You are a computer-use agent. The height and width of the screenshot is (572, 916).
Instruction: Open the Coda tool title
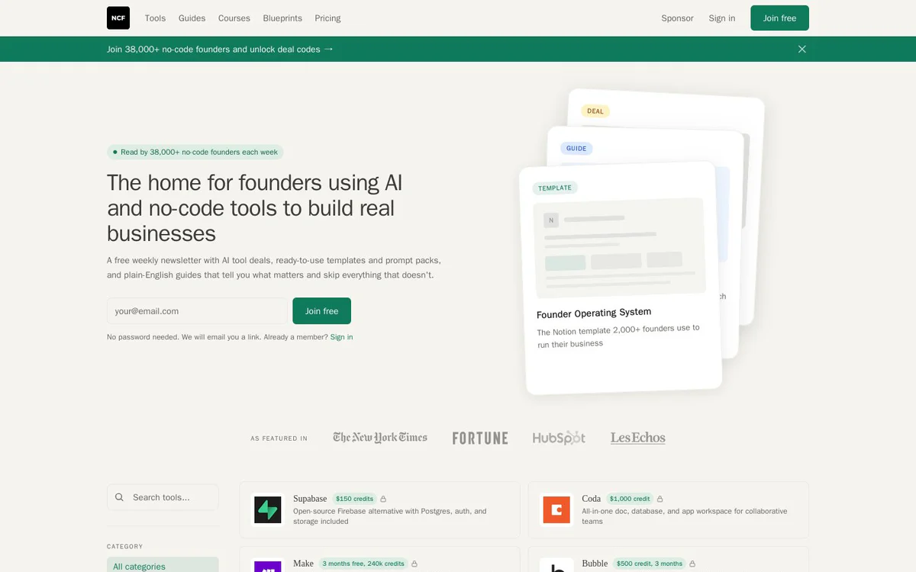tap(592, 499)
